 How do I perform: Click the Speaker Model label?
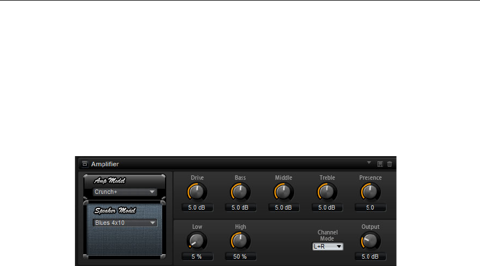click(x=115, y=211)
